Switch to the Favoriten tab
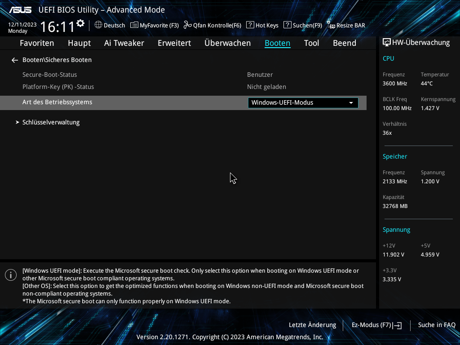The height and width of the screenshot is (345, 460). pos(37,43)
